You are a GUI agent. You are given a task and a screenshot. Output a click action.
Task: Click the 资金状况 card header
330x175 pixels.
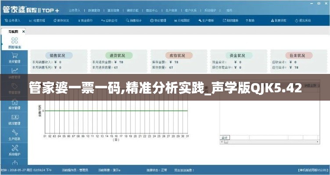(x=239, y=56)
